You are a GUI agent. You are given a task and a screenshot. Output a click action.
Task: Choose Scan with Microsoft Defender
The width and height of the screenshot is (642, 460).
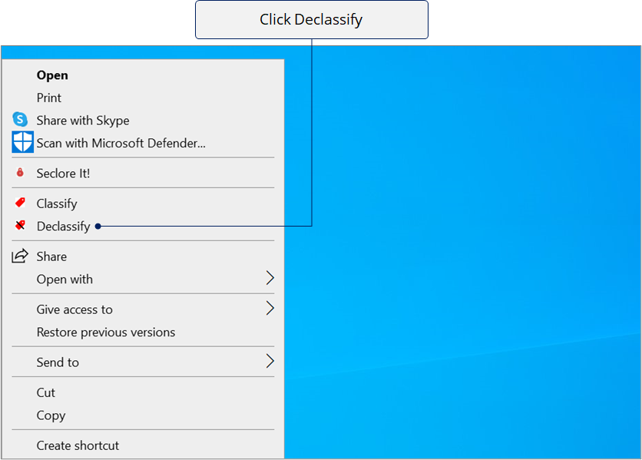tap(143, 143)
